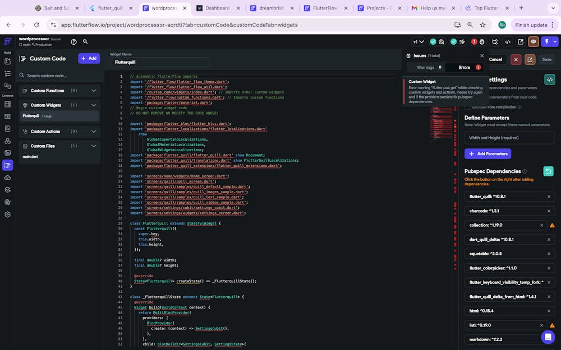Viewport: 561px width, 350px height.
Task: Open the App Values sidebar icon
Action: coord(7,129)
